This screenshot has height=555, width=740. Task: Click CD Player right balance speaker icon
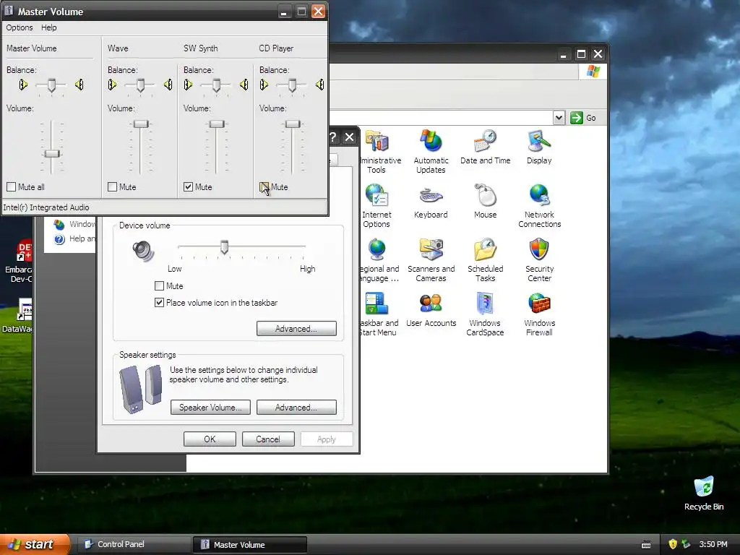320,85
